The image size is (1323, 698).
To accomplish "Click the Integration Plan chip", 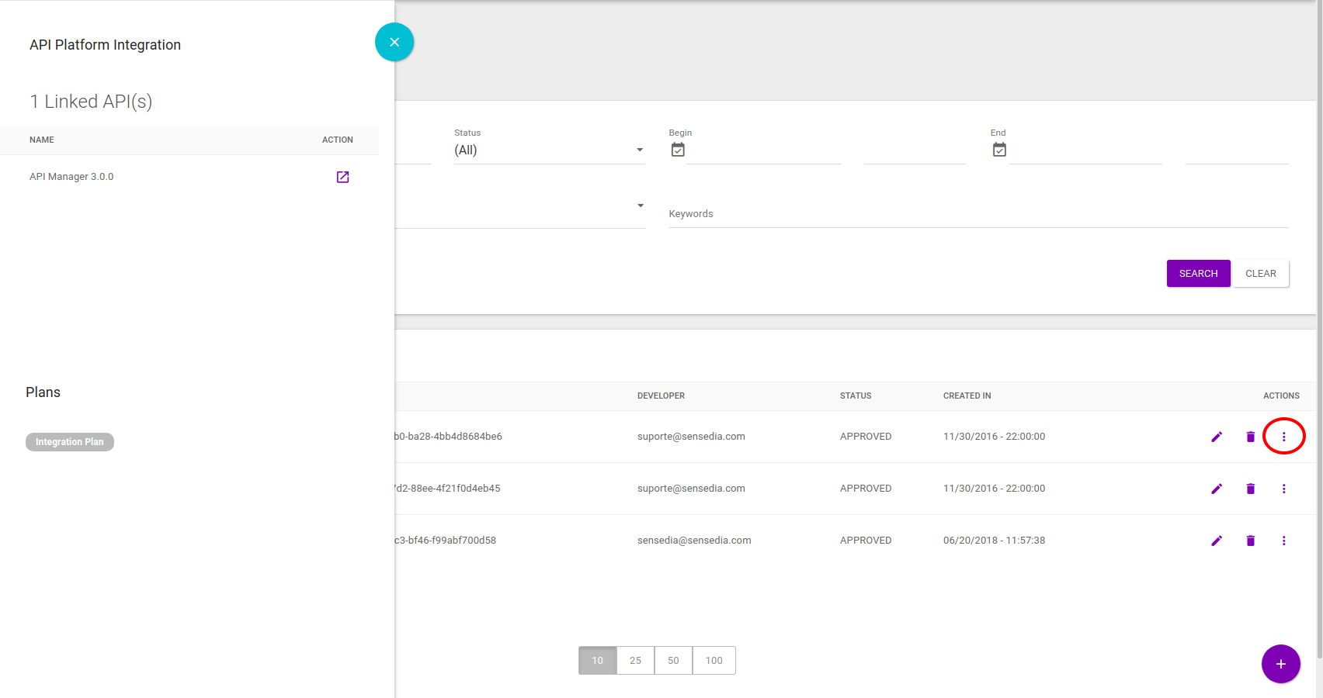I will tap(70, 442).
